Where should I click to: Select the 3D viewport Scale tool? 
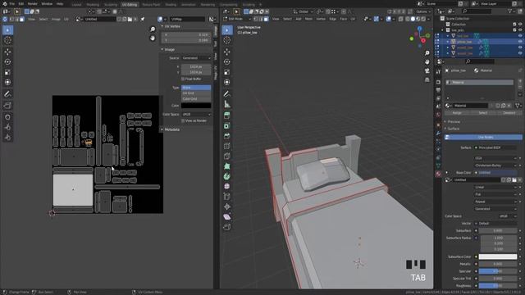[227, 72]
